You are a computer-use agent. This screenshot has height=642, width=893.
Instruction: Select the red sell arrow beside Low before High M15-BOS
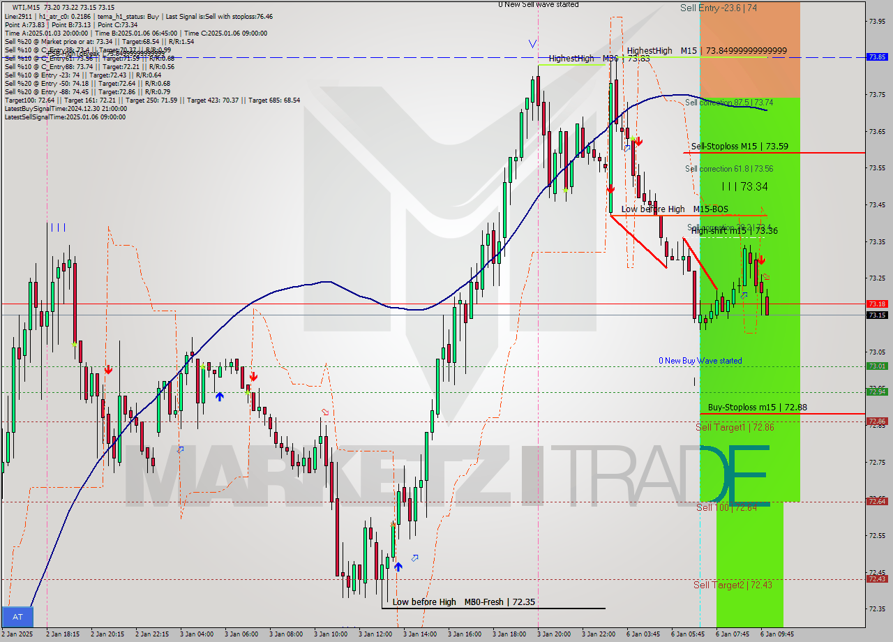pos(610,188)
